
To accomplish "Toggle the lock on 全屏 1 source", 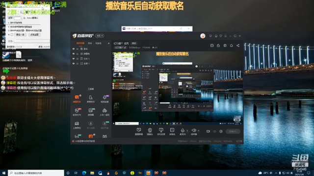I will pos(78,64).
